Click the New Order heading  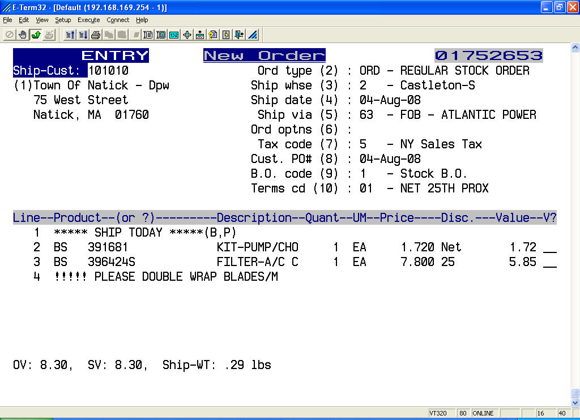pyautogui.click(x=265, y=55)
